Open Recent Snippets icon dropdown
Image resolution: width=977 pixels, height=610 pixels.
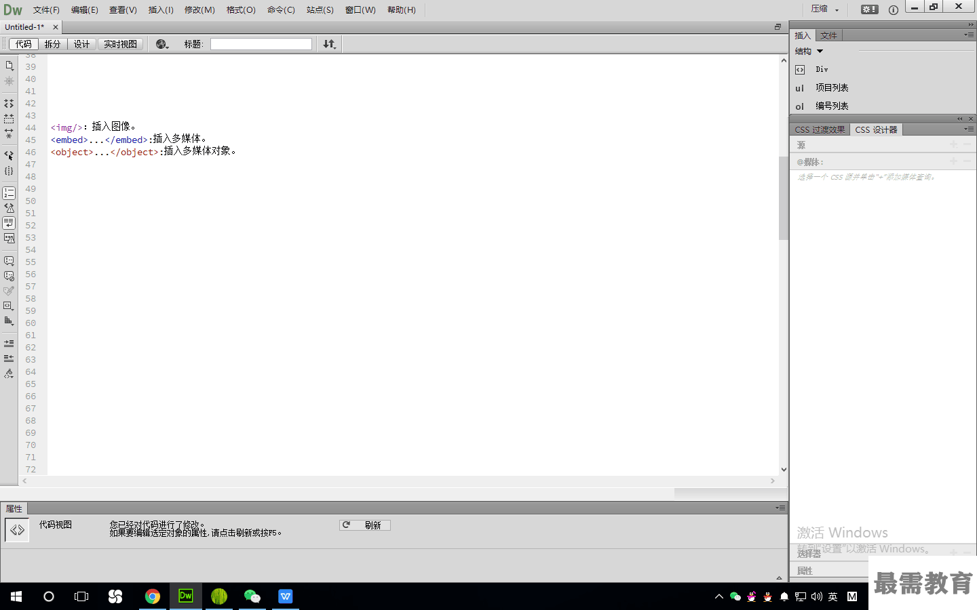(9, 306)
